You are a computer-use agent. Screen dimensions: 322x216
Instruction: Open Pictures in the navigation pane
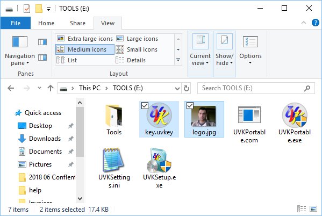coord(40,164)
